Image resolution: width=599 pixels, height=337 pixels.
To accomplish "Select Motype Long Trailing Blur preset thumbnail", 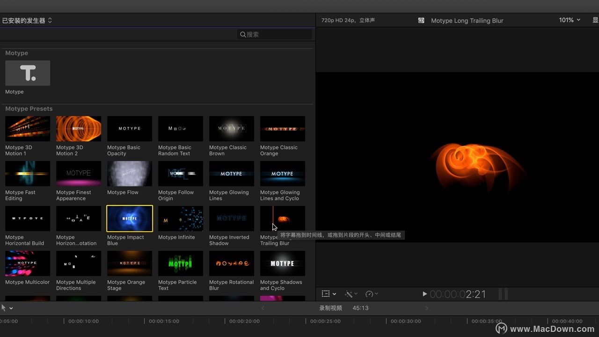I will tap(283, 219).
